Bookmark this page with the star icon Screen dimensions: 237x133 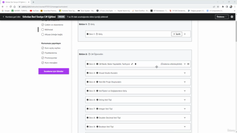(x=218, y=7)
